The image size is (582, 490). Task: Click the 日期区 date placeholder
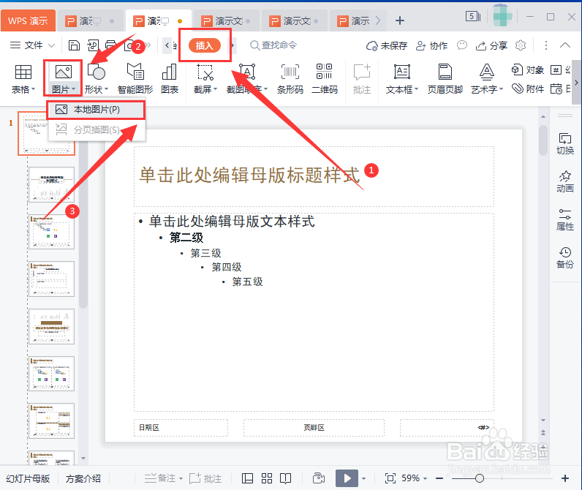click(181, 428)
